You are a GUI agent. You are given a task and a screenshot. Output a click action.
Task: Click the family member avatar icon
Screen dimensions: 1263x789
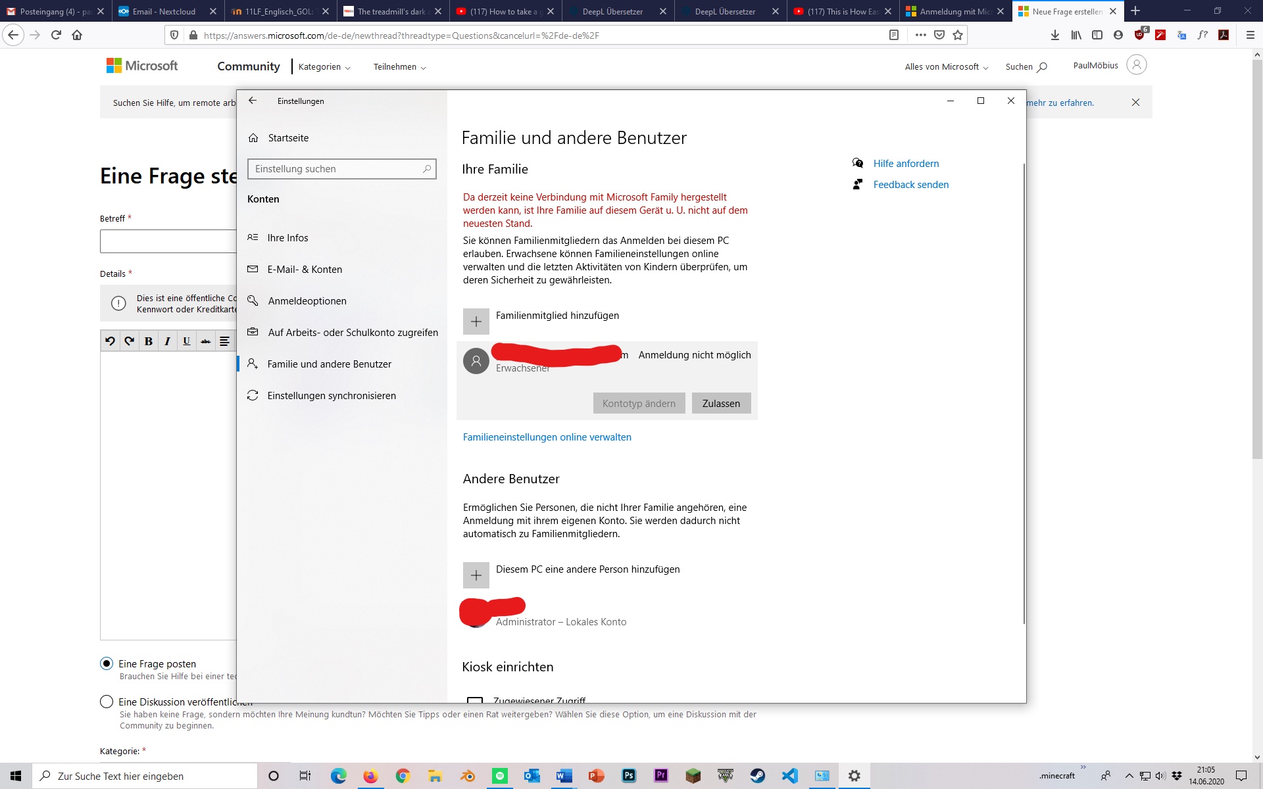[x=476, y=361]
